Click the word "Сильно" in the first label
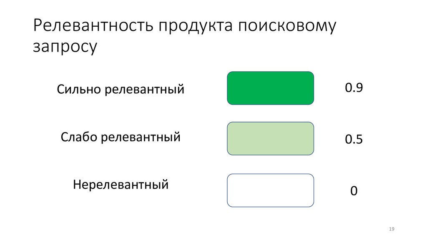The height and width of the screenshot is (240, 427). pyautogui.click(x=79, y=89)
